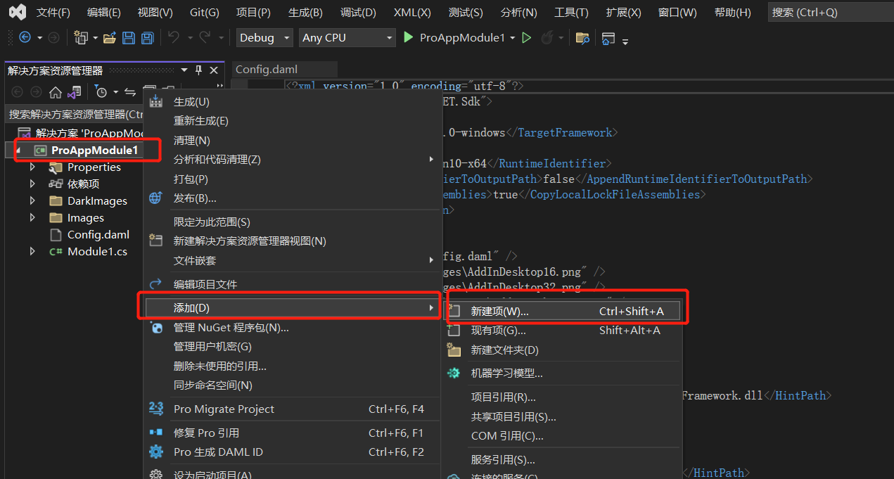Click the NuGet package manager icon
Viewport: 894px width, 479px height.
[156, 328]
